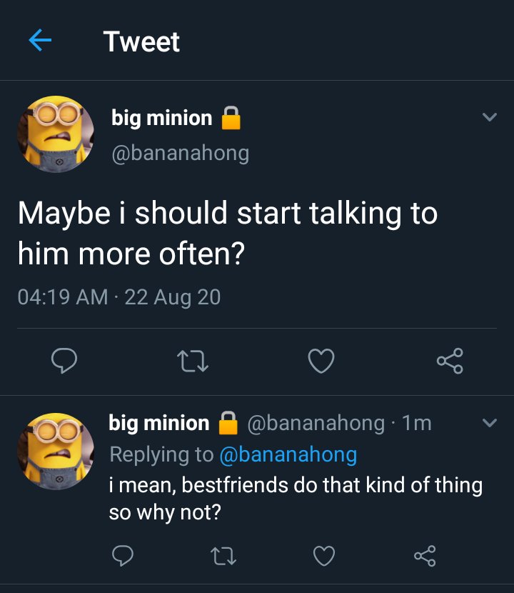Like the main tweet with heart icon
The width and height of the screenshot is (514, 593).
tap(321, 361)
